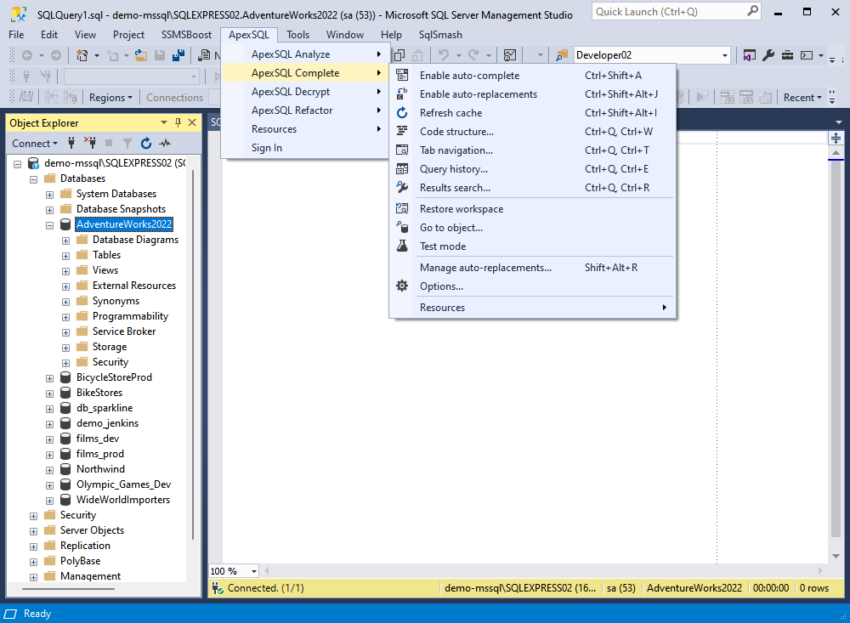Open the Connect dropdown in Object Explorer
The height and width of the screenshot is (623, 850).
tap(35, 143)
